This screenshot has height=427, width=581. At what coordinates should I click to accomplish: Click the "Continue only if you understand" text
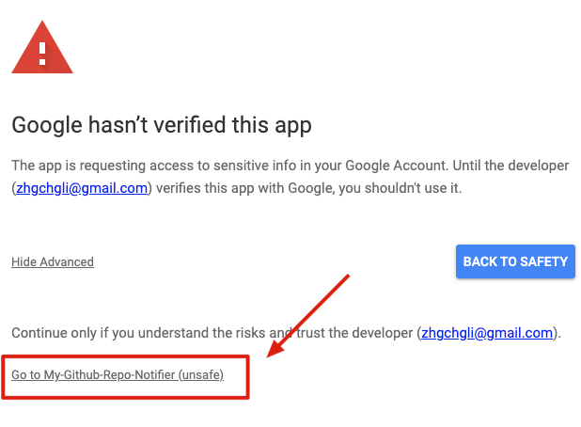(103, 332)
